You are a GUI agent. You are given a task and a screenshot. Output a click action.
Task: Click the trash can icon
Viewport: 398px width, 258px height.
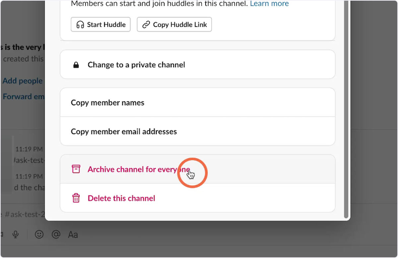pyautogui.click(x=76, y=198)
